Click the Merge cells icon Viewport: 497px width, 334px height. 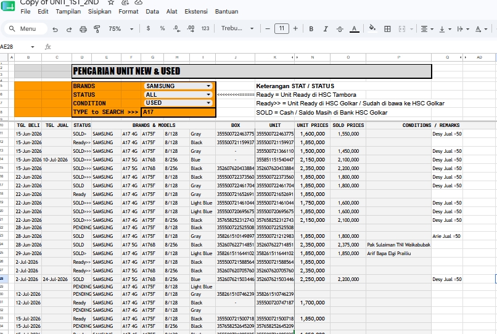(402, 29)
